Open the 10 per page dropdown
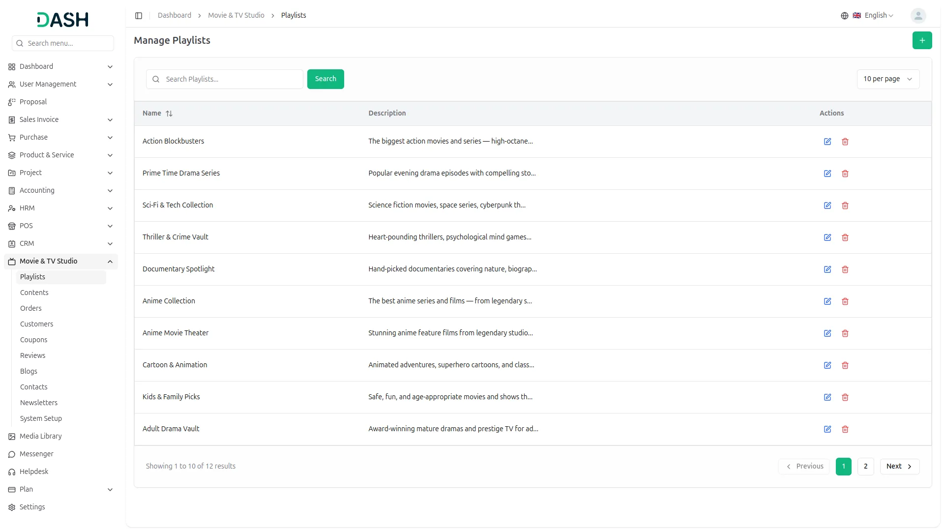Image resolution: width=944 pixels, height=531 pixels. click(887, 79)
